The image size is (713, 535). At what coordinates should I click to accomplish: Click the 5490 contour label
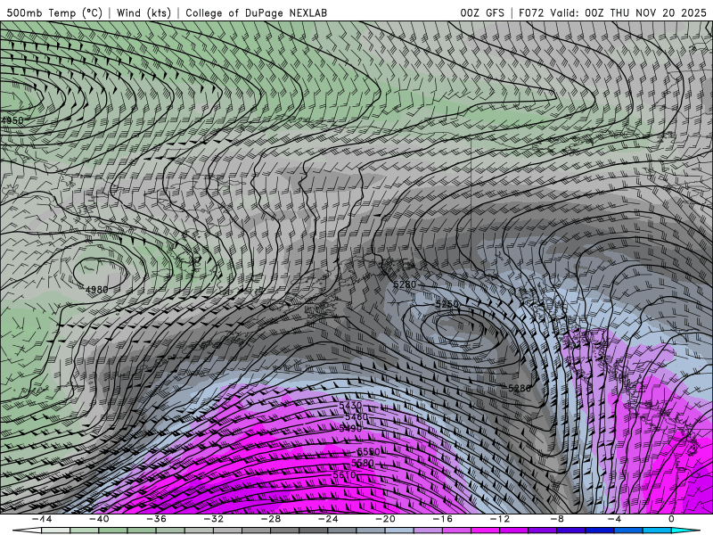click(x=350, y=428)
